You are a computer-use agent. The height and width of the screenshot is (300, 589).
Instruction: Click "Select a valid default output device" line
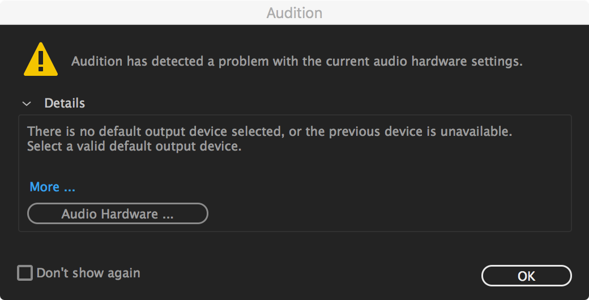pos(134,147)
